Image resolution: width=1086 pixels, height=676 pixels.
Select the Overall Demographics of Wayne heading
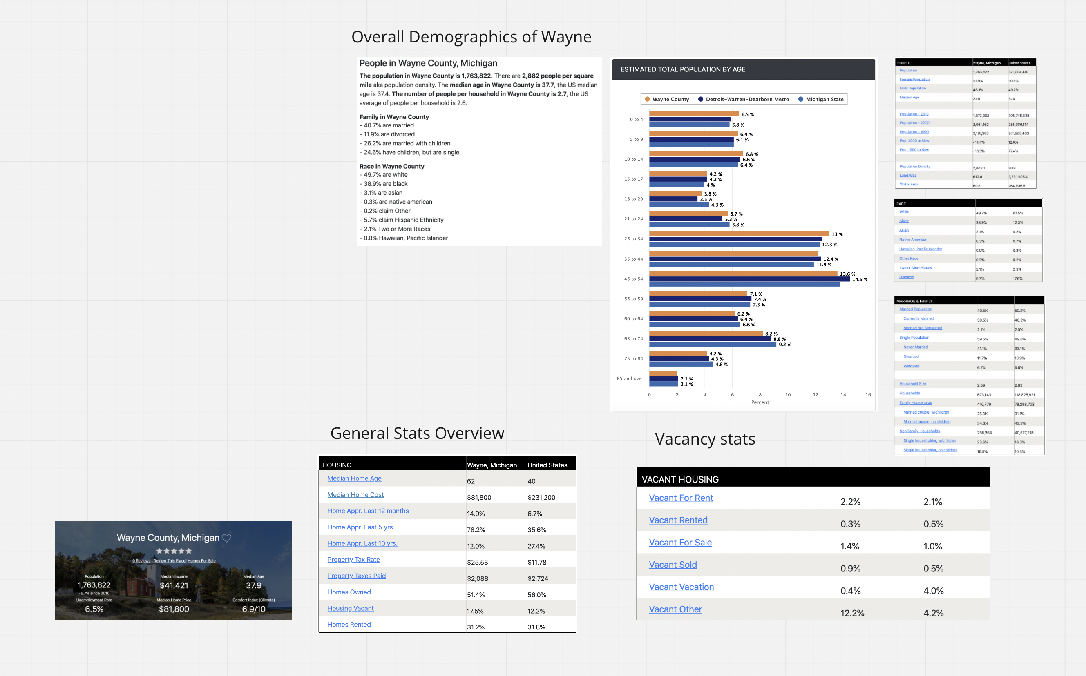tap(471, 37)
